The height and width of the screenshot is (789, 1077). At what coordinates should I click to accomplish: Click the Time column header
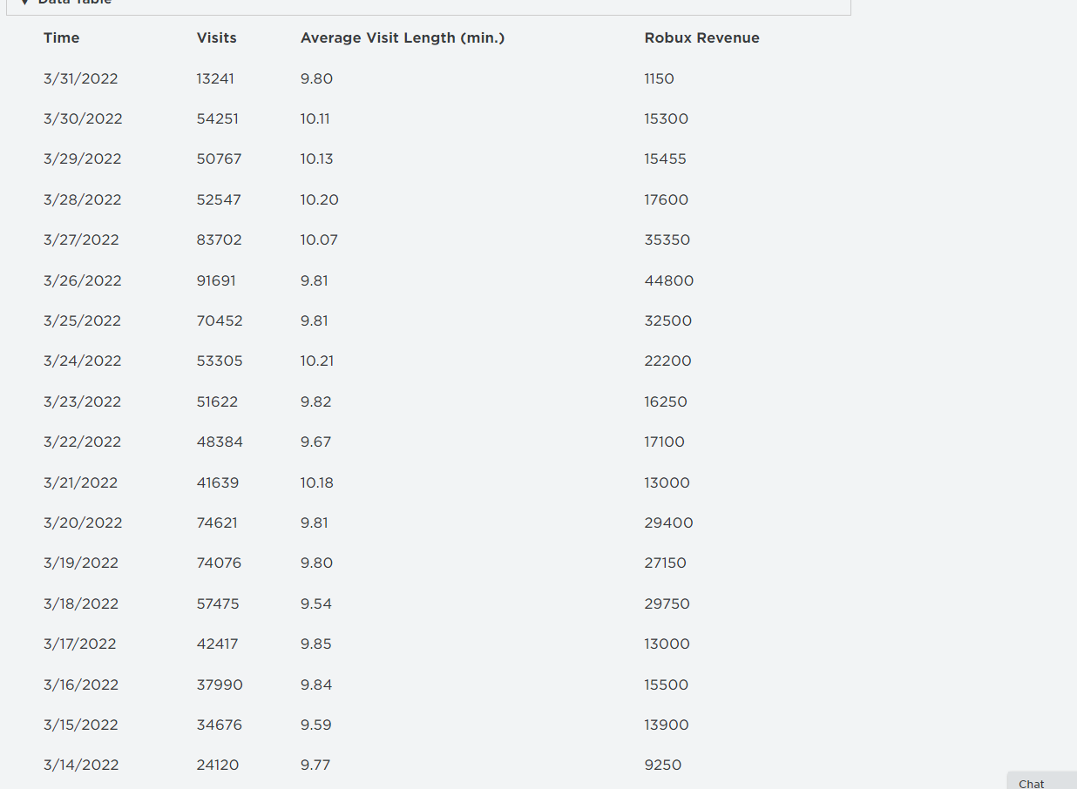[61, 38]
